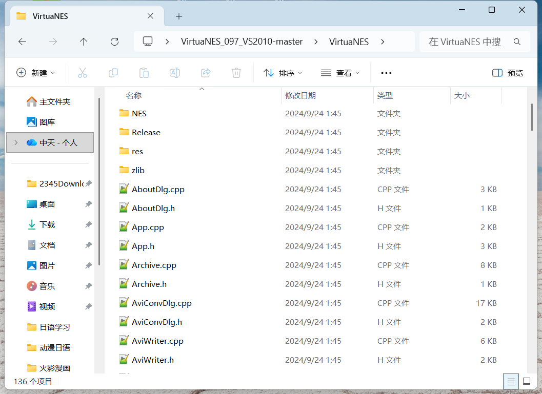This screenshot has width=542, height=394.
Task: Open the more options ellipsis menu
Action: coord(386,73)
